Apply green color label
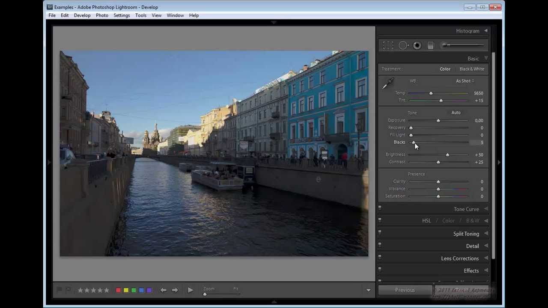This screenshot has height=308, width=548. click(134, 290)
